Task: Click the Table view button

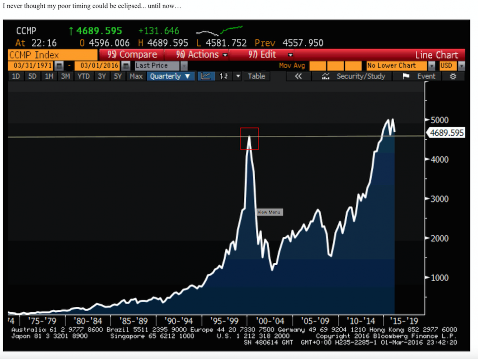Action: click(x=257, y=76)
